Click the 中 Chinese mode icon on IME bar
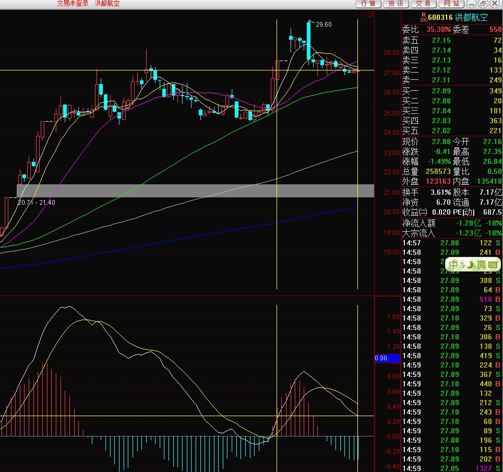 [x=453, y=265]
